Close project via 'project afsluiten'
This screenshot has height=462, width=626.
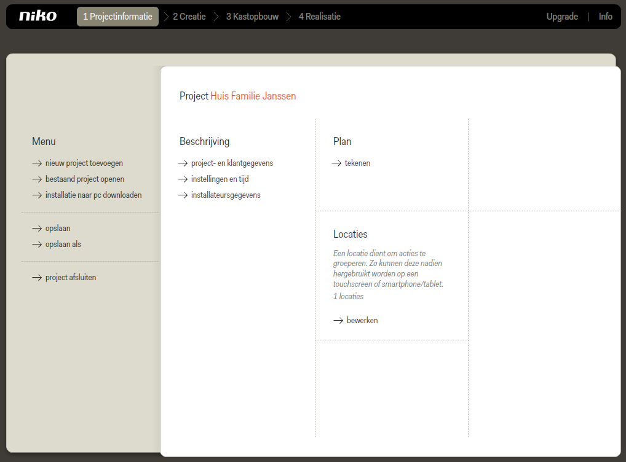[x=71, y=277]
